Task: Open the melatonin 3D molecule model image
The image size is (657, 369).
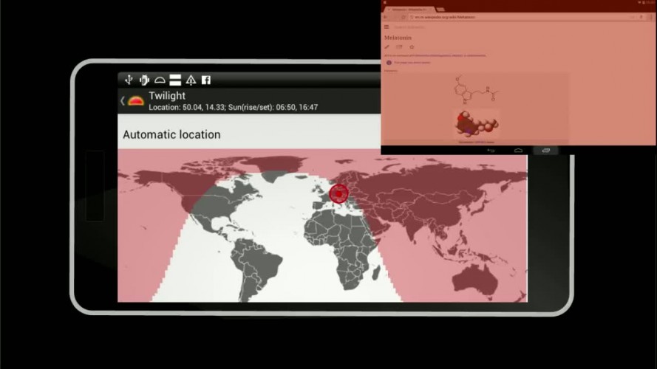Action: 477,123
